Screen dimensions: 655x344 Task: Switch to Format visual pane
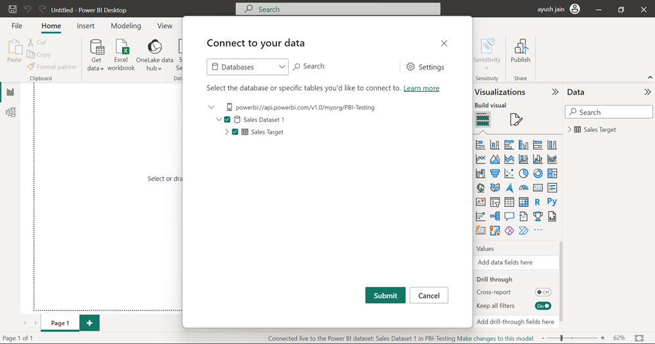(x=516, y=120)
